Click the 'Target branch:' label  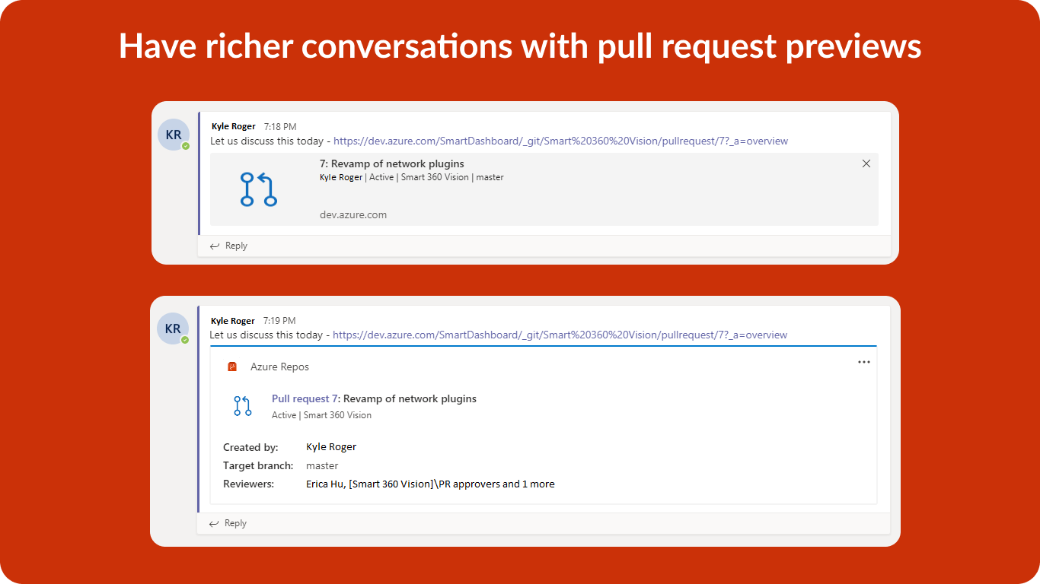coord(258,465)
